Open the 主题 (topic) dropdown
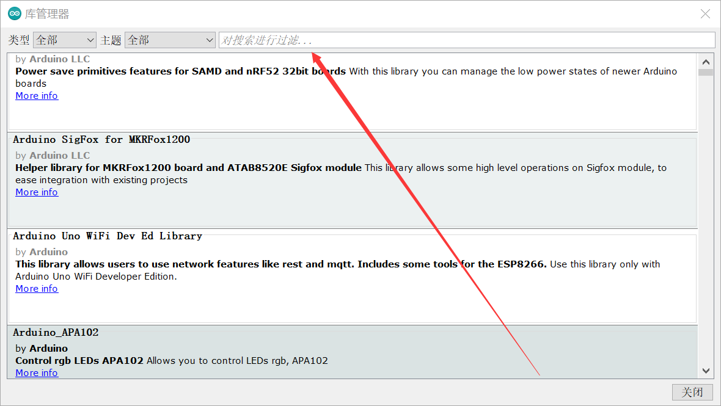 [170, 40]
